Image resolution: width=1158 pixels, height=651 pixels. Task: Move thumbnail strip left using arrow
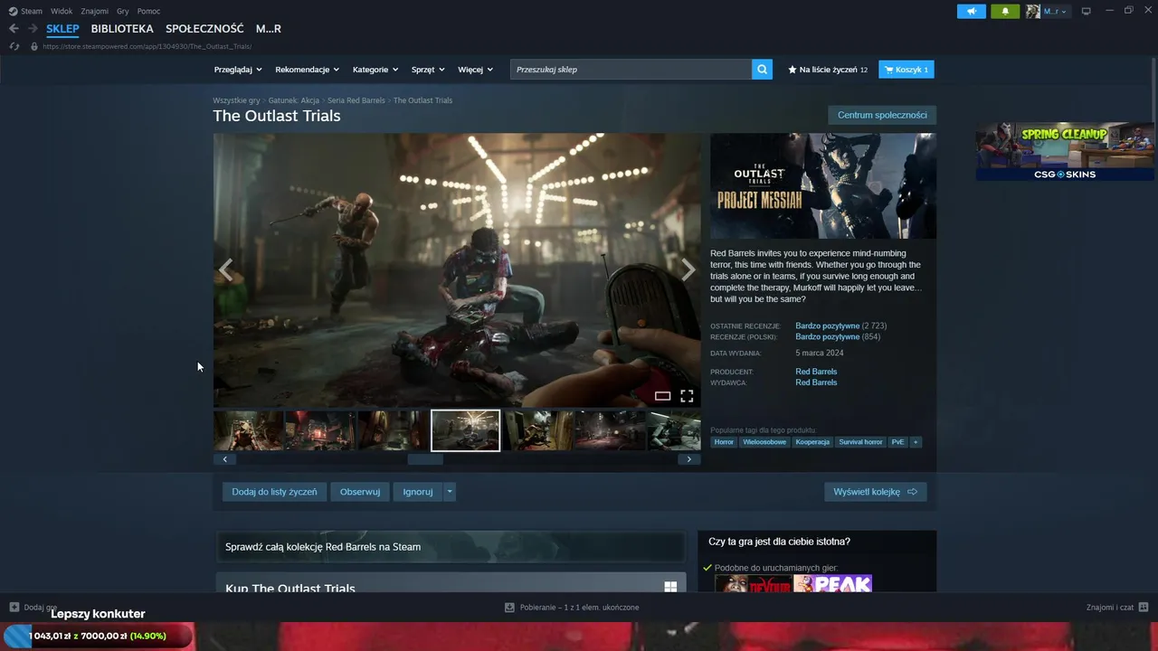click(225, 459)
